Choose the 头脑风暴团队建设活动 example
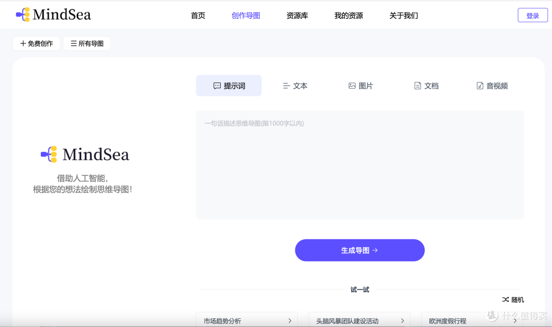This screenshot has height=327, width=552. pos(359,319)
